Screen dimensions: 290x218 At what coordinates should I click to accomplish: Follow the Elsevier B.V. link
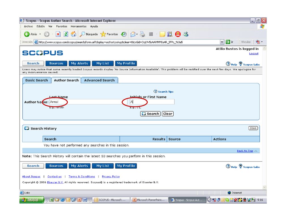[x=55, y=182]
